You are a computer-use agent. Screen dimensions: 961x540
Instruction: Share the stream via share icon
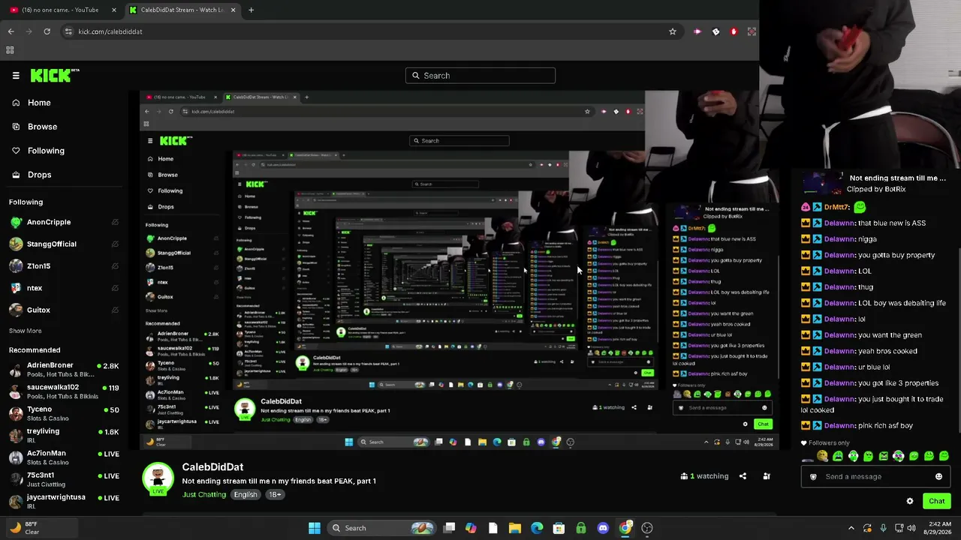coord(743,476)
